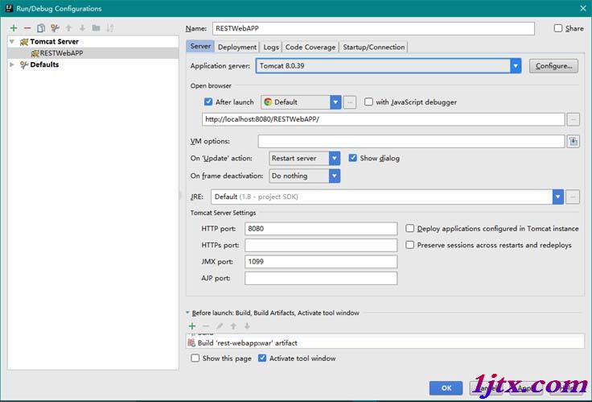Add a new configuration with the plus icon
This screenshot has height=402, width=592.
pos(14,28)
